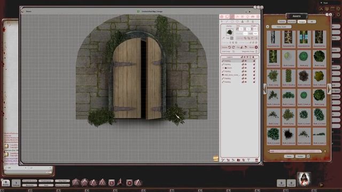Click the link icon on highlighted Painting layer

(243, 61)
